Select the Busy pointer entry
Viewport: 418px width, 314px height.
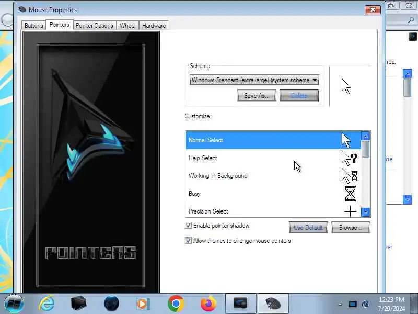pyautogui.click(x=273, y=194)
